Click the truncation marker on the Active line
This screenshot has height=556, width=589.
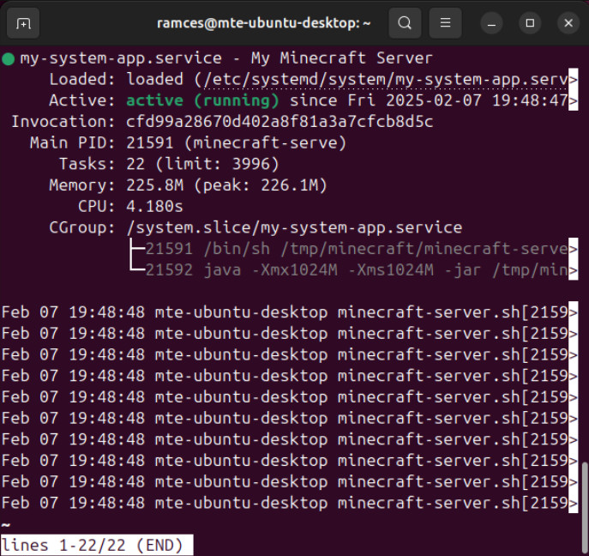(574, 100)
